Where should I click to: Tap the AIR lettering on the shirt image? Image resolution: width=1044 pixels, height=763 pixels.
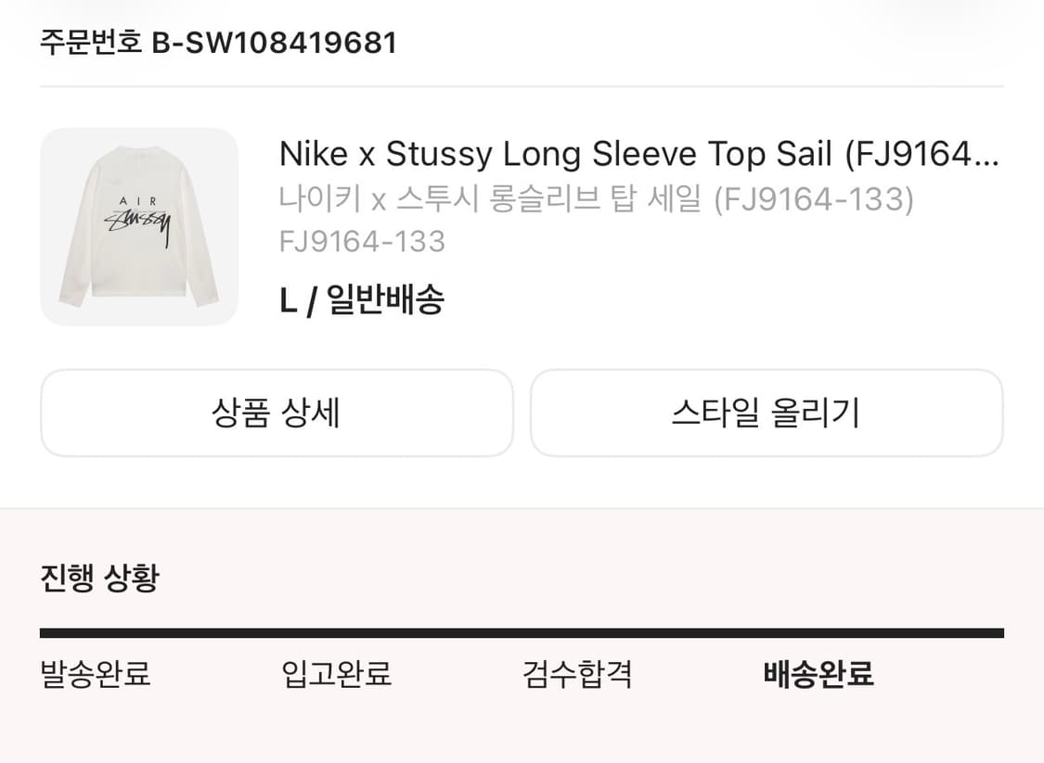pyautogui.click(x=138, y=200)
